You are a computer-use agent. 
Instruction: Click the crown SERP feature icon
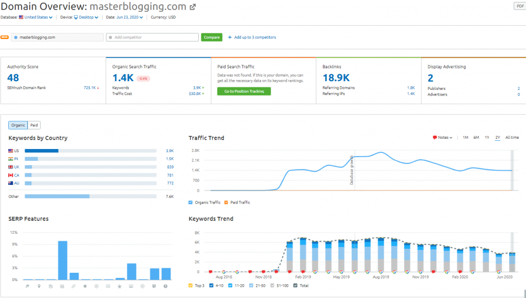pyautogui.click(x=120, y=286)
